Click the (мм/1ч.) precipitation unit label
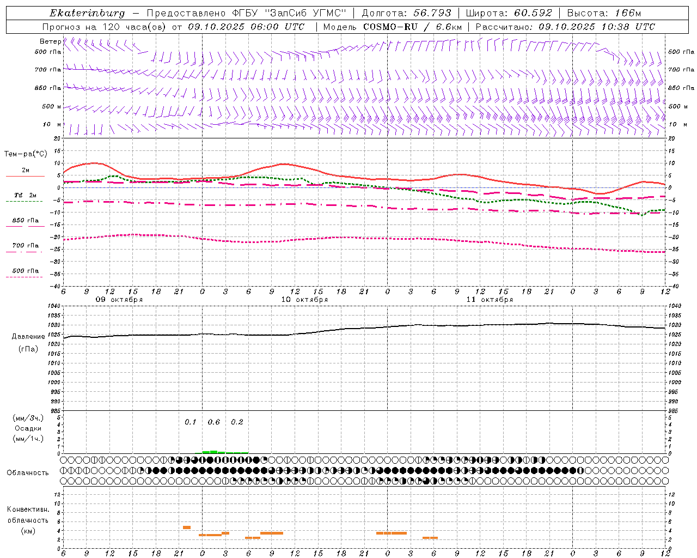697x558 pixels. (28, 439)
